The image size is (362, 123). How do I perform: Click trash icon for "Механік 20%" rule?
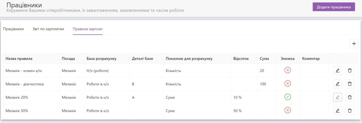(350, 97)
